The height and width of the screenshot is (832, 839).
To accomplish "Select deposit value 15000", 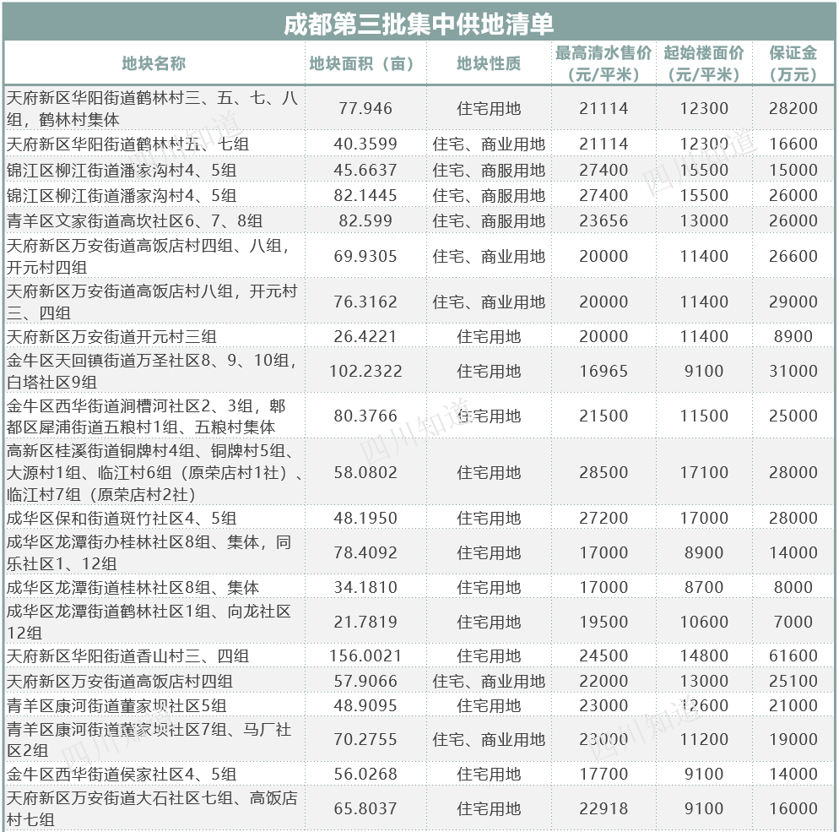I will (x=793, y=170).
